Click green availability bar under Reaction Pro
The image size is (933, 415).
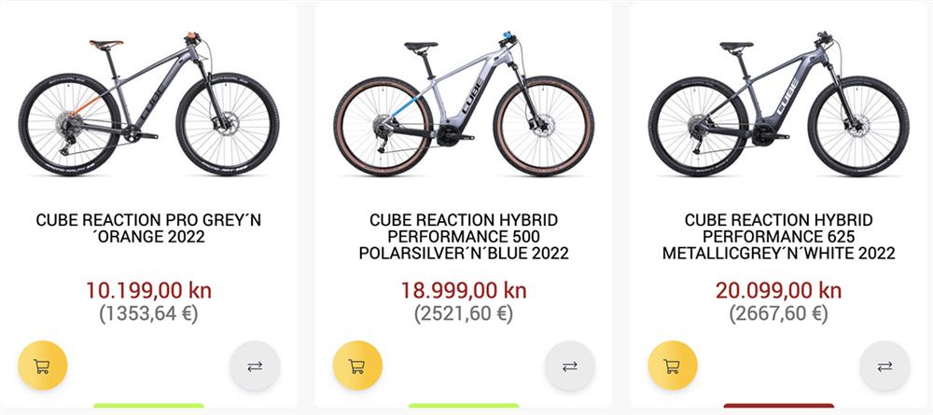(148, 406)
